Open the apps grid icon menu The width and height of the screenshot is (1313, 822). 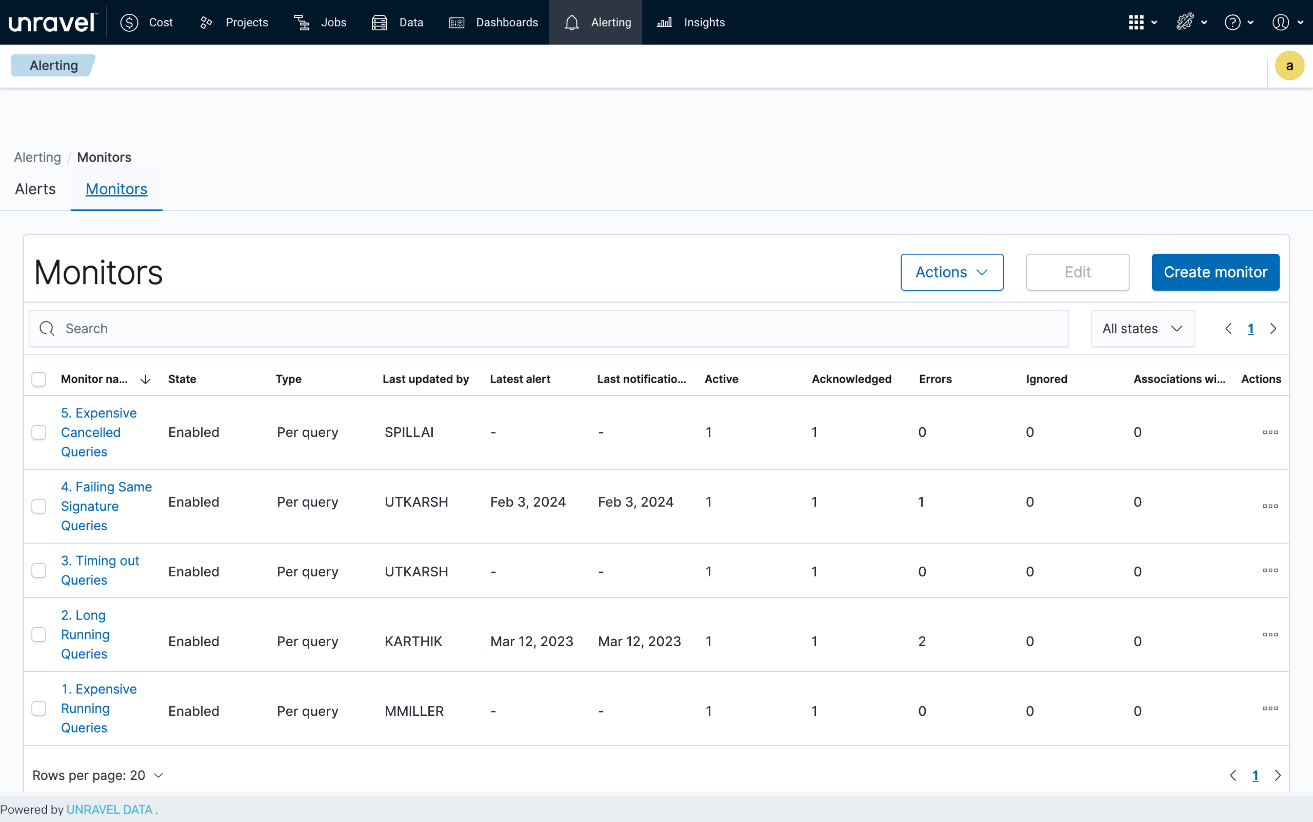coord(1136,22)
